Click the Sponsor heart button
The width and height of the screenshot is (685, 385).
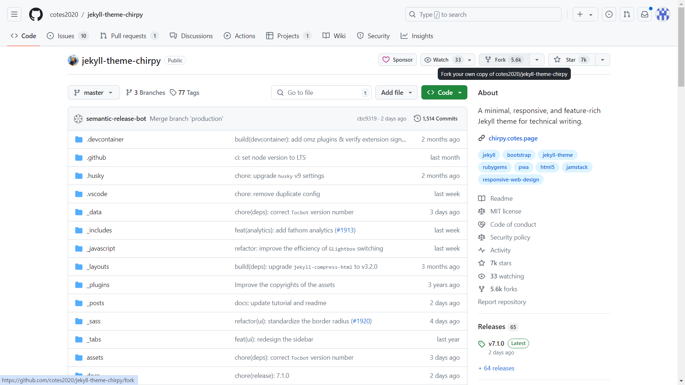(397, 60)
